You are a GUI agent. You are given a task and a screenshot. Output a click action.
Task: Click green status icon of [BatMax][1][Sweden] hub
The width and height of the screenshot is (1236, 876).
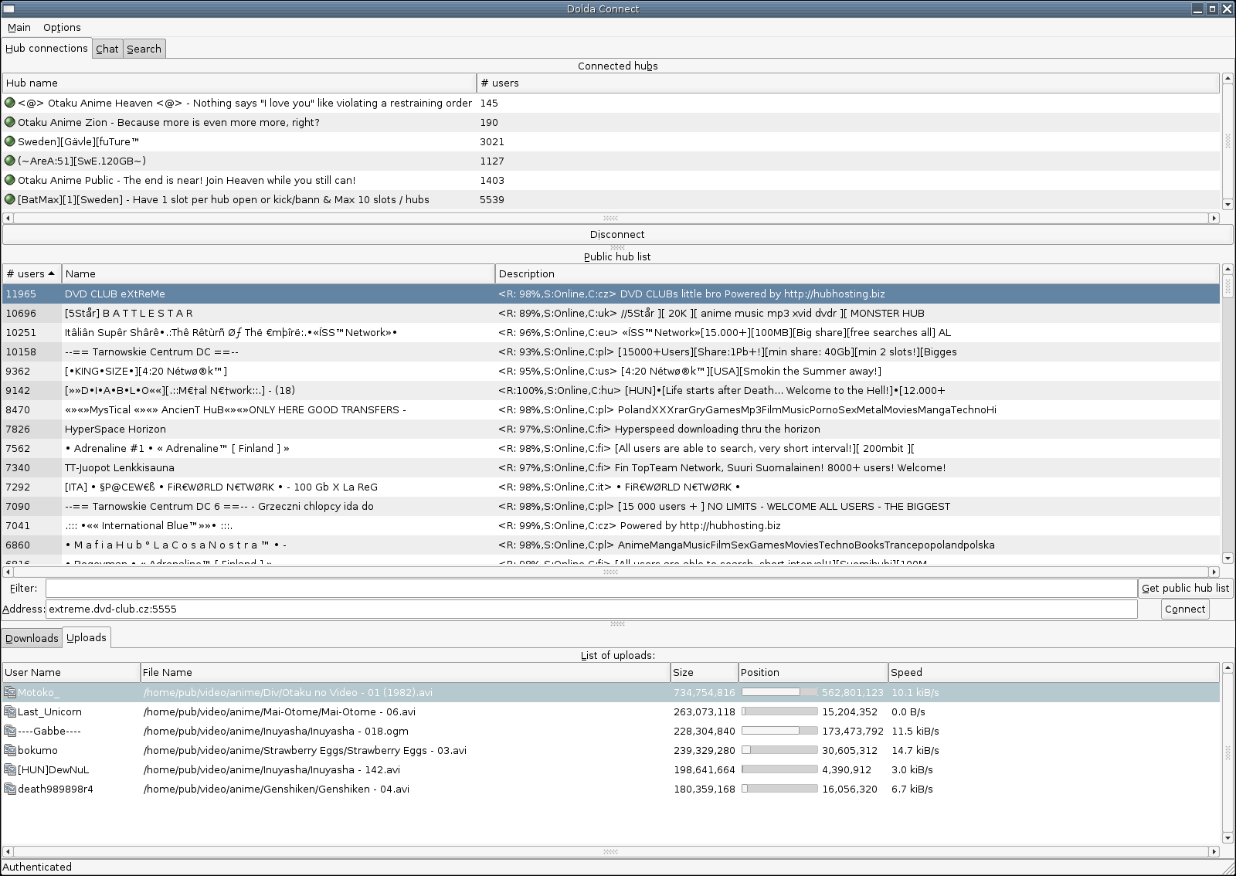[x=10, y=199]
